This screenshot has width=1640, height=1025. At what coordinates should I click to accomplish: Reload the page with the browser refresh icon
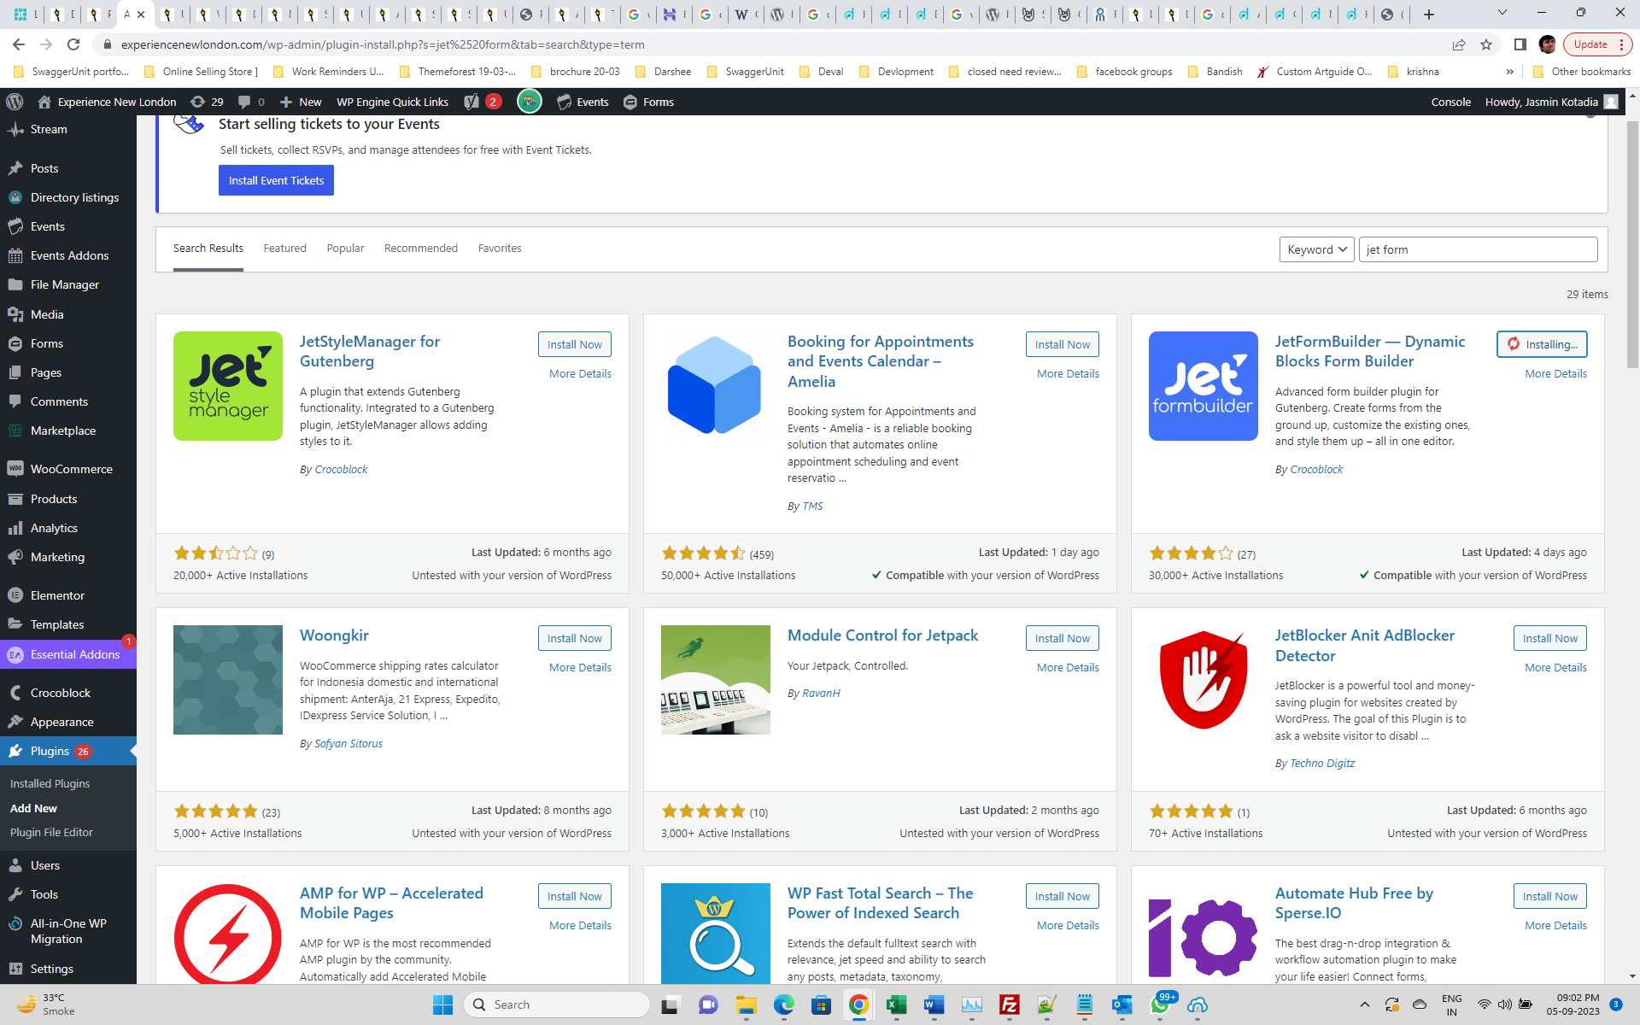point(73,44)
